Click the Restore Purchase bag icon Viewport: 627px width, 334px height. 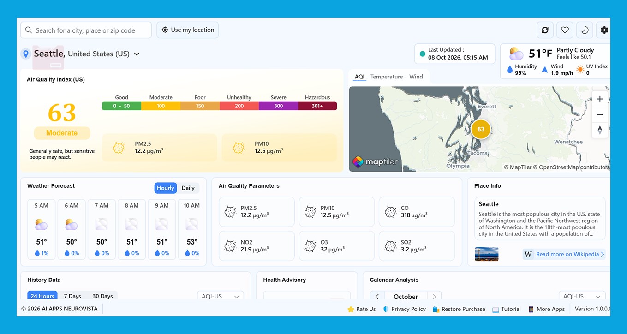pyautogui.click(x=436, y=310)
